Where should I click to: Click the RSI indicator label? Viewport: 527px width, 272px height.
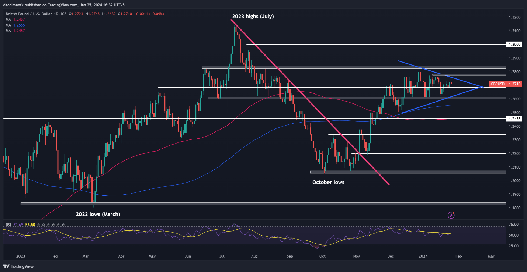click(8, 225)
